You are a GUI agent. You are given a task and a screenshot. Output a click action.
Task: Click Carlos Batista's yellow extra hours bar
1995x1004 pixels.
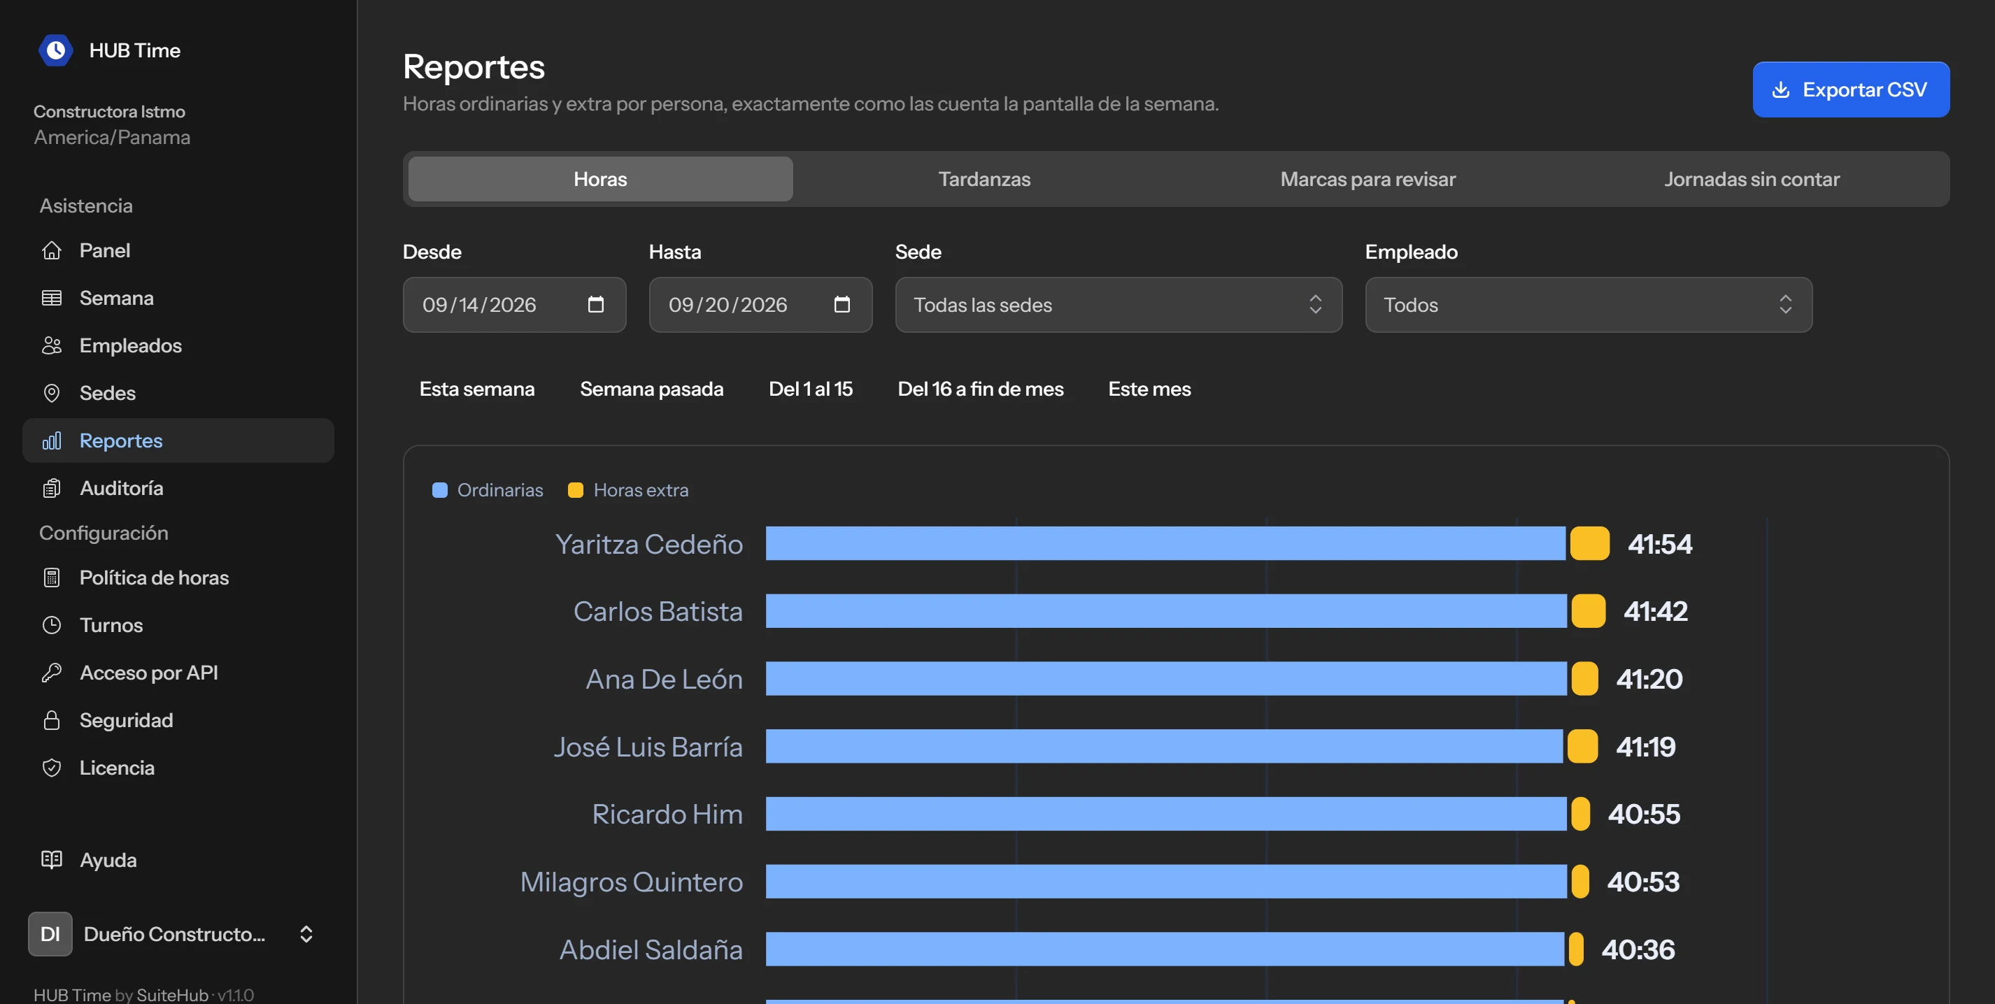[x=1589, y=611]
